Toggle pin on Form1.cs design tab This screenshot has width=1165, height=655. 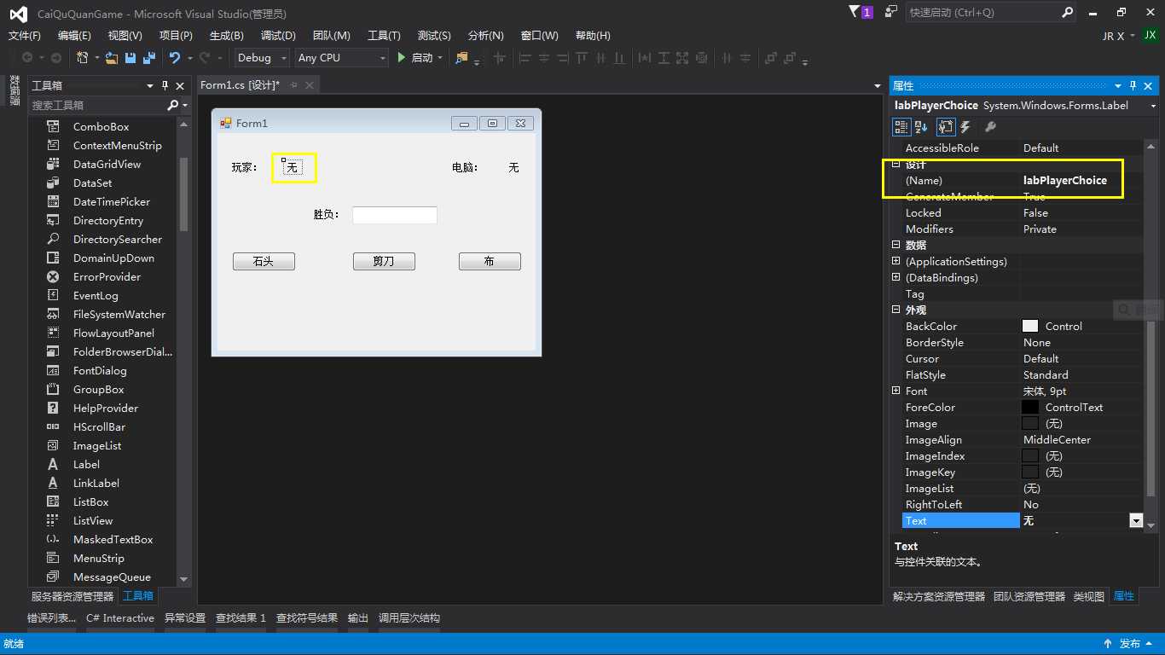point(293,85)
